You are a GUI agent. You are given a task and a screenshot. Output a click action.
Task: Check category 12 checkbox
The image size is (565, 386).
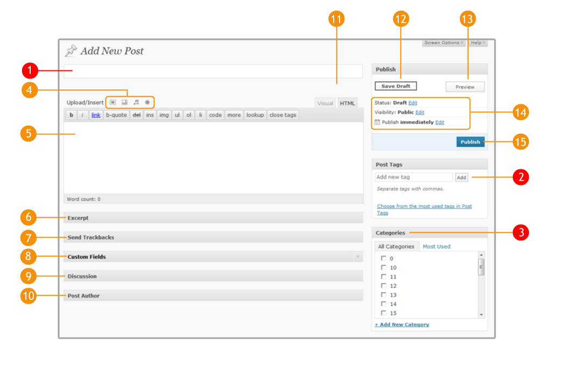point(383,285)
